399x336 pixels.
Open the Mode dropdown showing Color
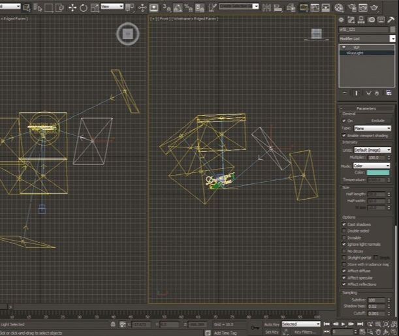[x=372, y=166]
